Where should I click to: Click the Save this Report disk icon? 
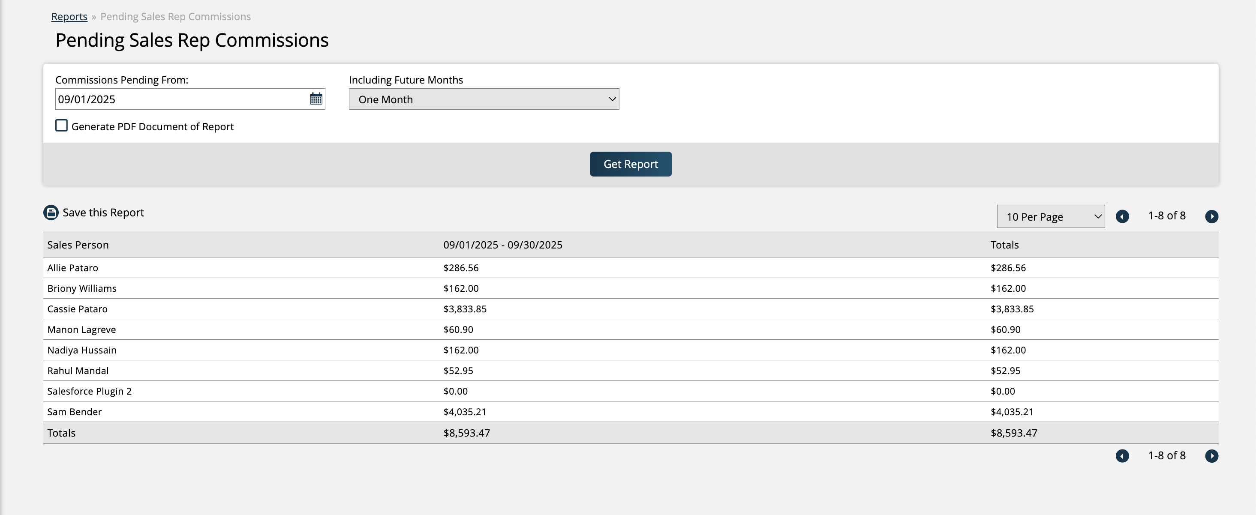(x=51, y=213)
